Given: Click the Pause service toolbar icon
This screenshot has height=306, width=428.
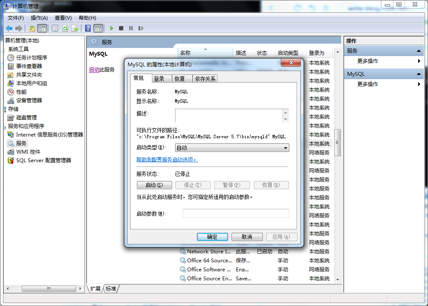Looking at the screenshot, I should pos(131,28).
